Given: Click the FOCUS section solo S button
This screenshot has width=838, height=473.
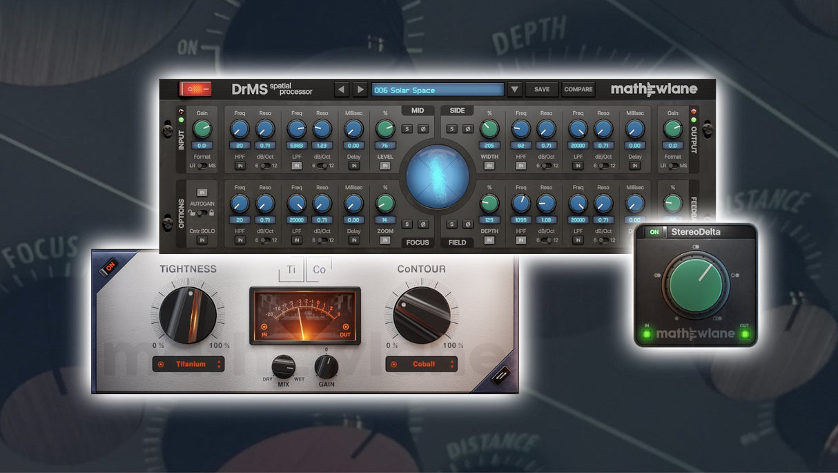Looking at the screenshot, I should (408, 224).
